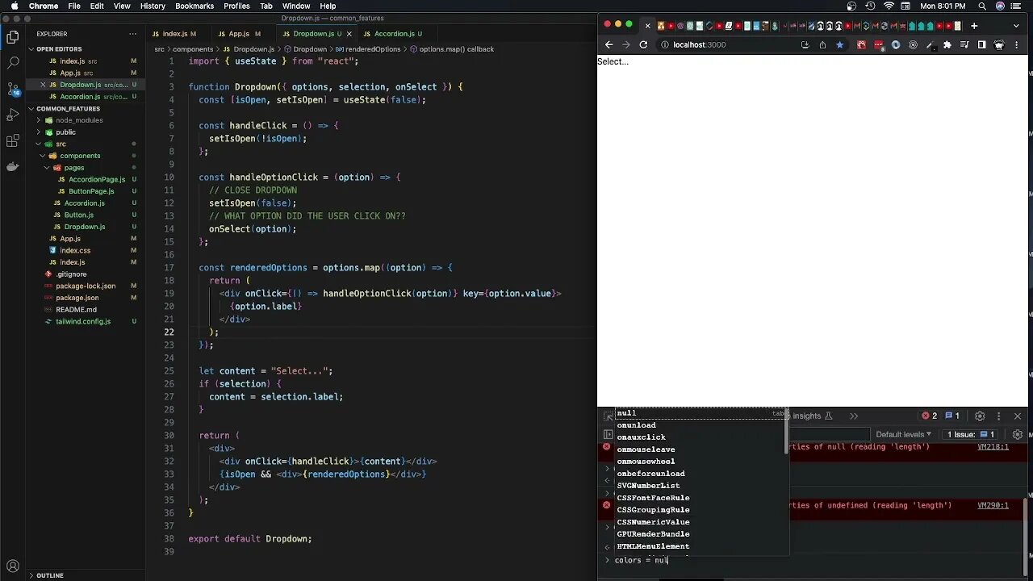This screenshot has width=1033, height=581.
Task: Open Run and Debug view
Action: coord(12,115)
